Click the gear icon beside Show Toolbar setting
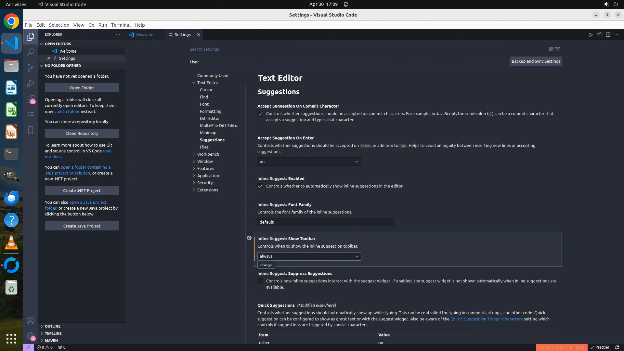Viewport: 624px width, 351px height. (249, 238)
